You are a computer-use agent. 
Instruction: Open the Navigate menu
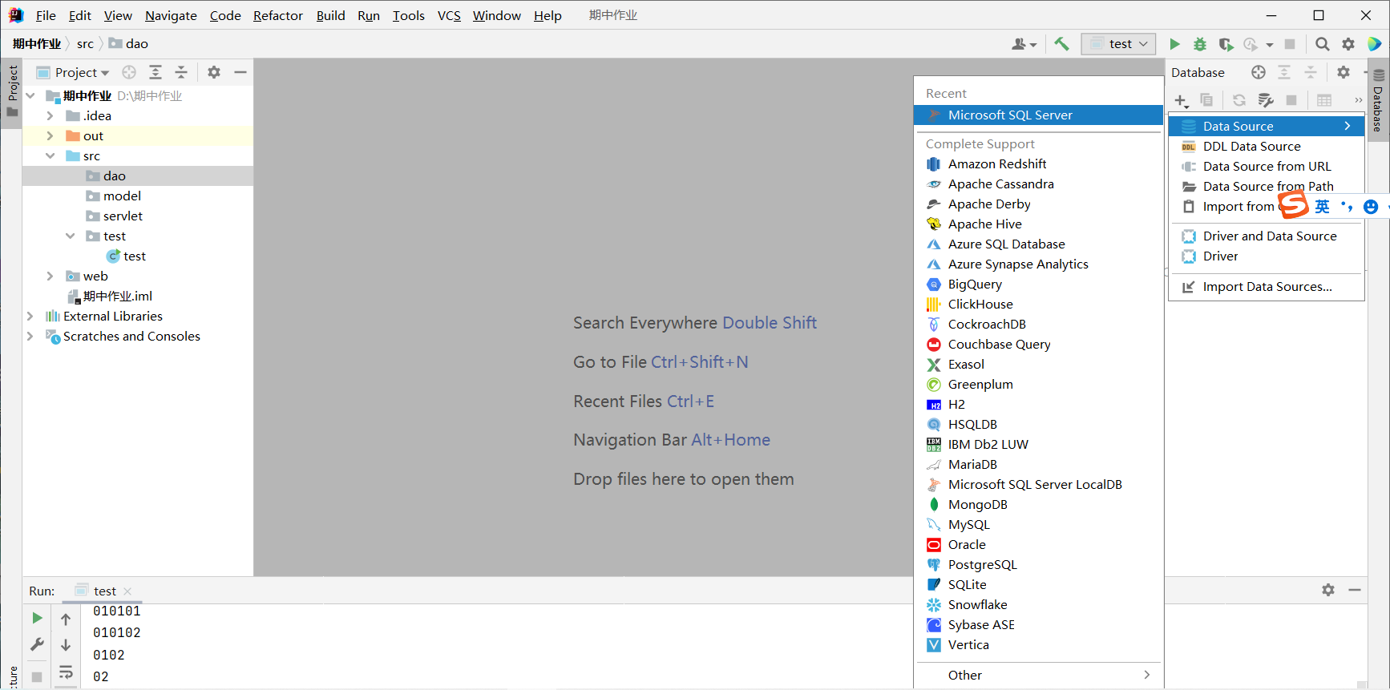coord(171,15)
